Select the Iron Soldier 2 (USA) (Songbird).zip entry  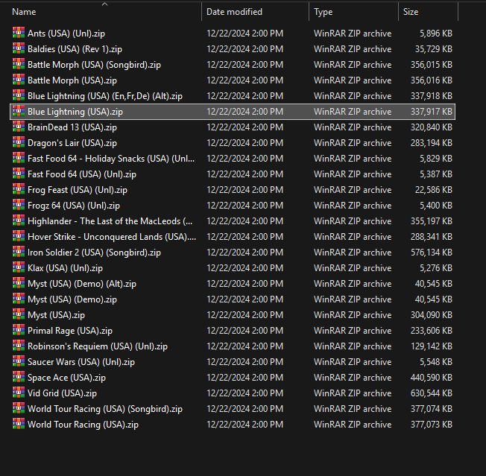click(94, 253)
